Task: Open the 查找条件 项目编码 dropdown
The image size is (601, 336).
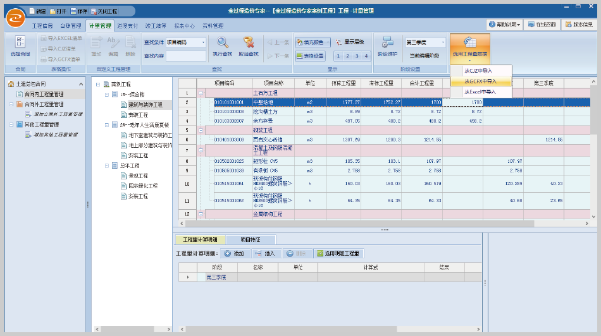Action: coord(203,42)
